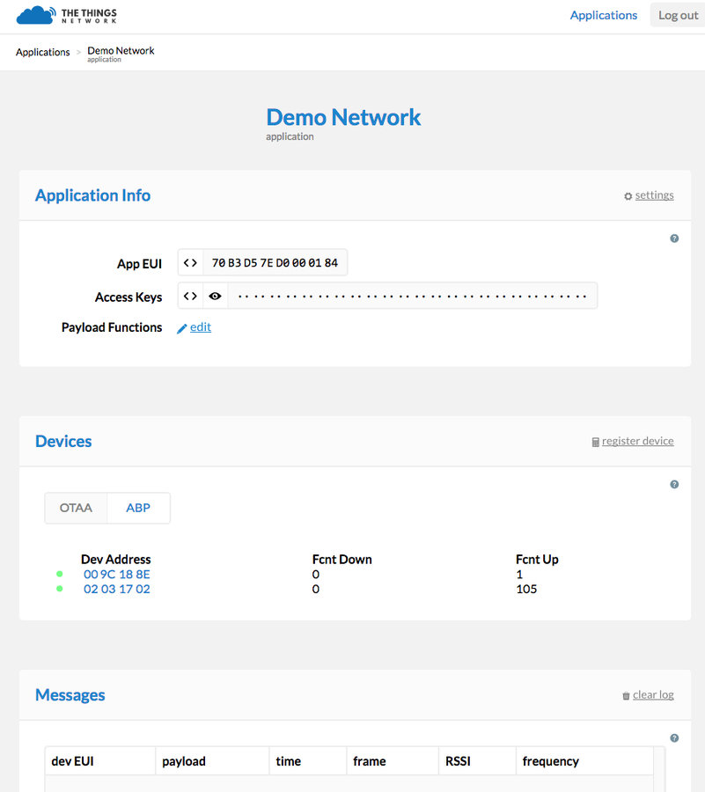Edit the Payload Functions
Screen dimensions: 705x792
tap(201, 327)
